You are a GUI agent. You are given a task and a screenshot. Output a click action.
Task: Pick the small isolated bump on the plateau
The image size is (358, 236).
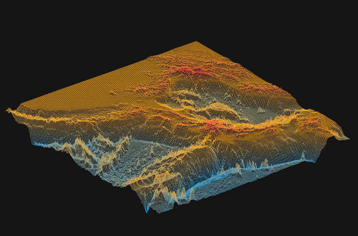tap(112, 91)
